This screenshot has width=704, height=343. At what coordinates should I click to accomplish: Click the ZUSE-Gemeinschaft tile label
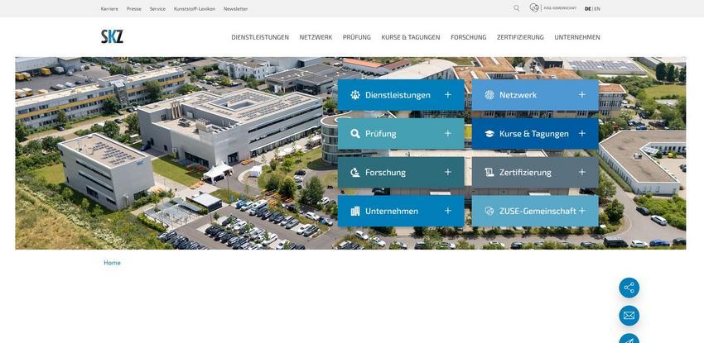538,211
